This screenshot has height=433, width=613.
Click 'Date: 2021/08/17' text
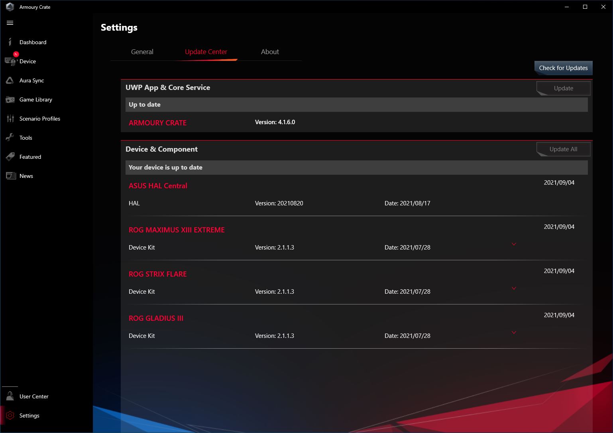407,203
